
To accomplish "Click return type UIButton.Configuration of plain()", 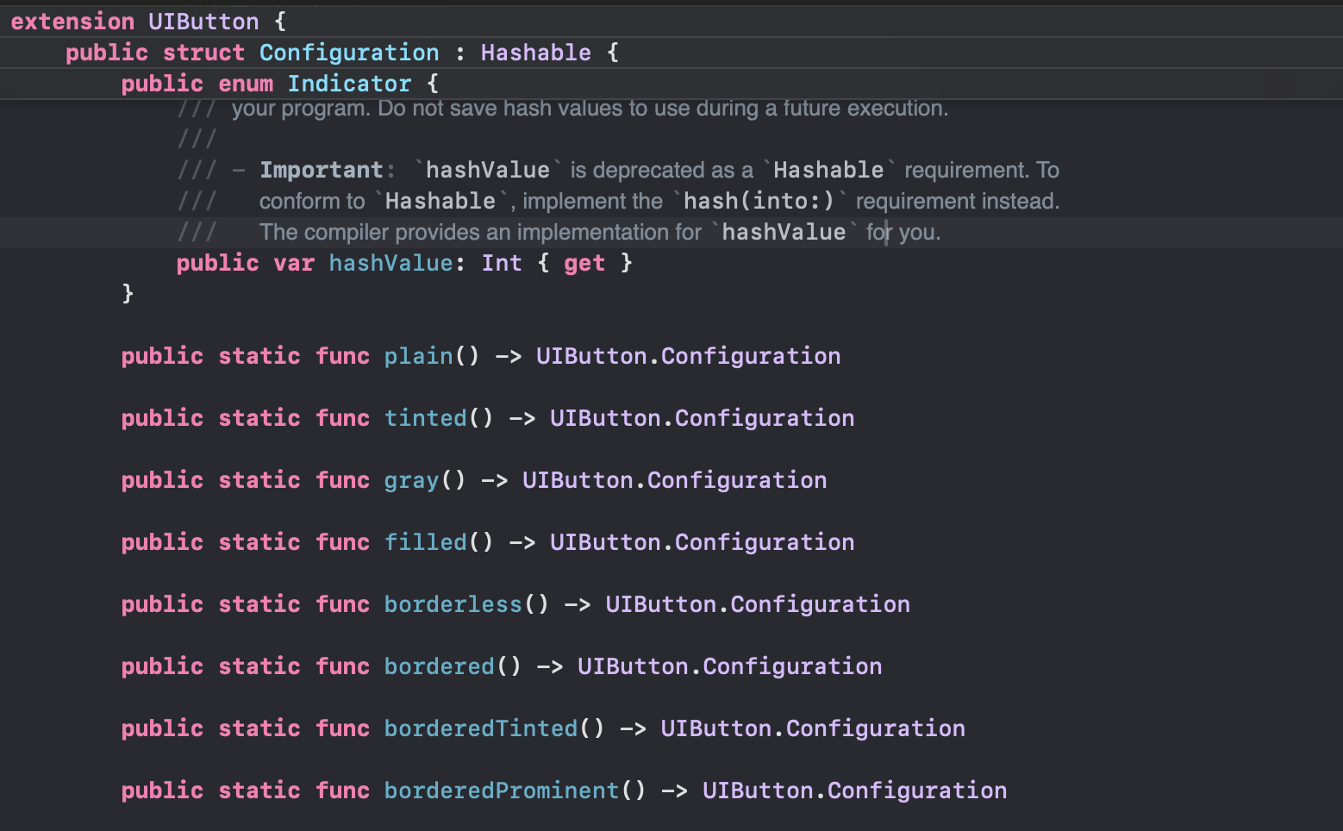I will pos(689,356).
